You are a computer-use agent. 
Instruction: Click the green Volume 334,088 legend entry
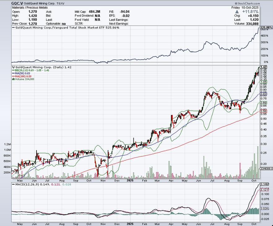(23, 79)
